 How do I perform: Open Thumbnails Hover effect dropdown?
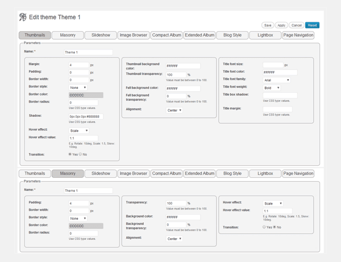pyautogui.click(x=79, y=130)
